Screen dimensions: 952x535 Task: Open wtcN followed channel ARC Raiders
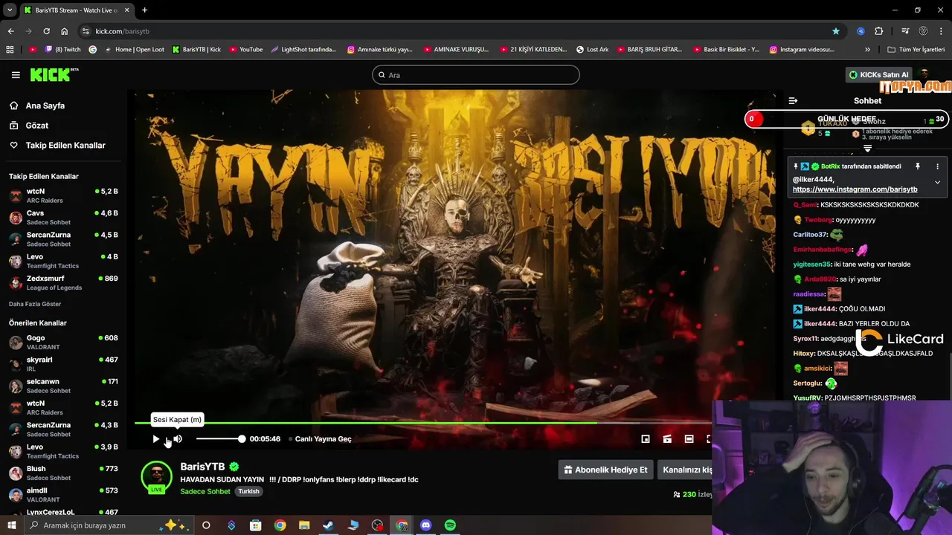click(x=63, y=195)
